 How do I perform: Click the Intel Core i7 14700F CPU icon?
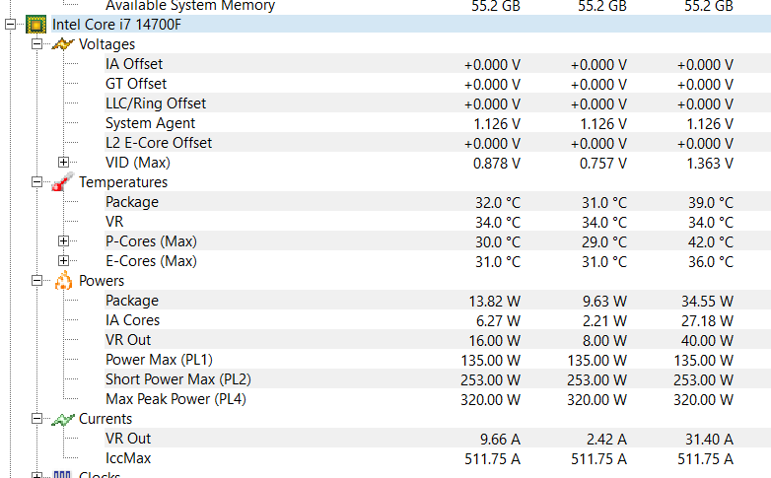[x=35, y=25]
